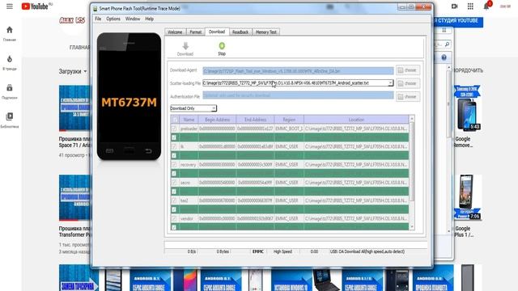Open YouTube notifications bell icon

pyautogui.click(x=486, y=6)
